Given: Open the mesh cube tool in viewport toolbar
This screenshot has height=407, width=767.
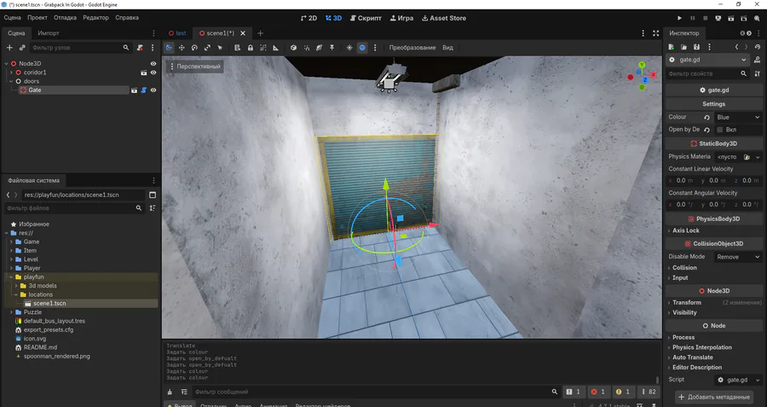Looking at the screenshot, I should (x=293, y=48).
